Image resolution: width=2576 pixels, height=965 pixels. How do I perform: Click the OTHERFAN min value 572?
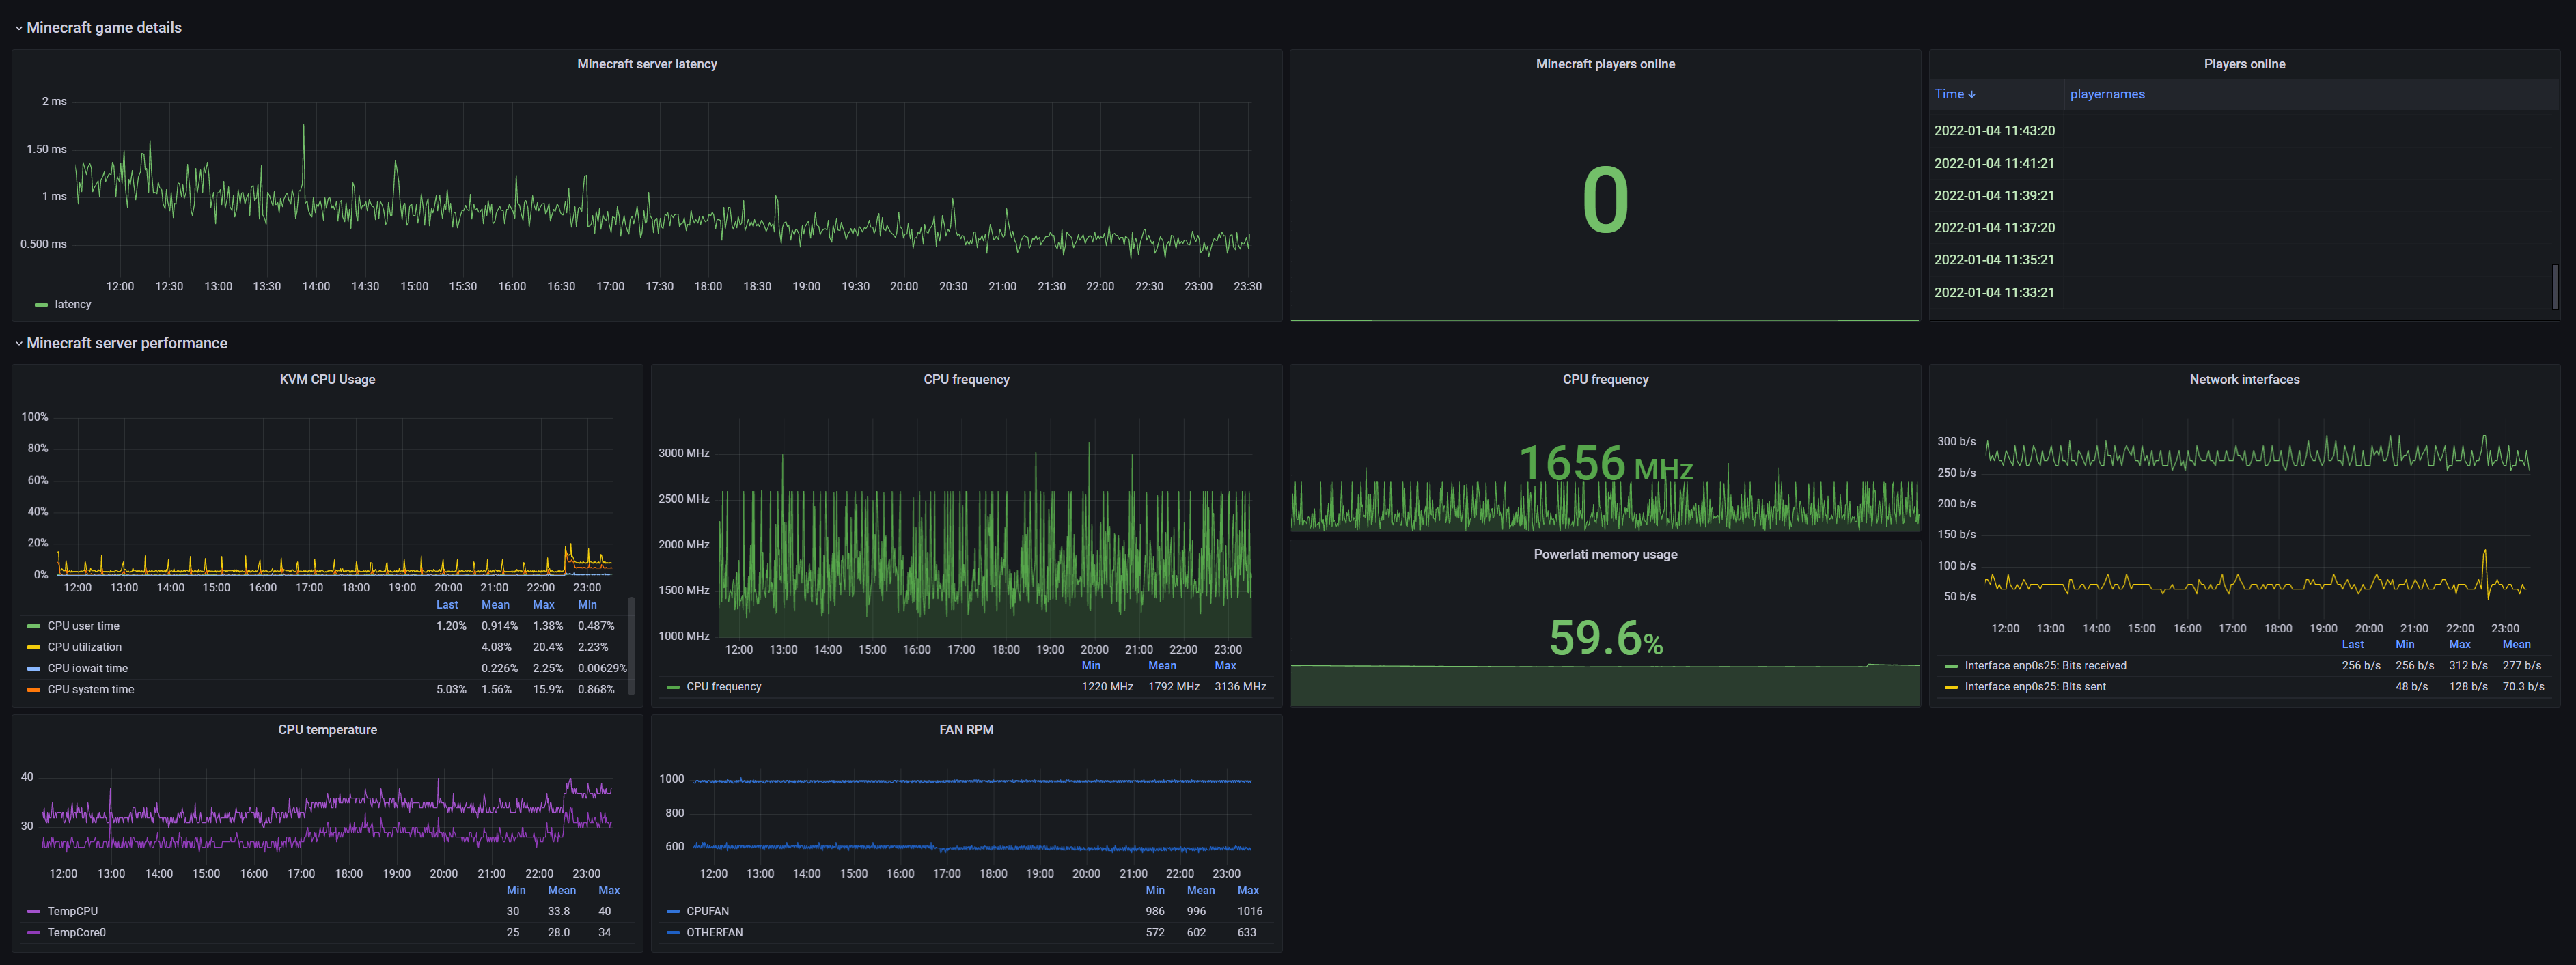point(1154,933)
